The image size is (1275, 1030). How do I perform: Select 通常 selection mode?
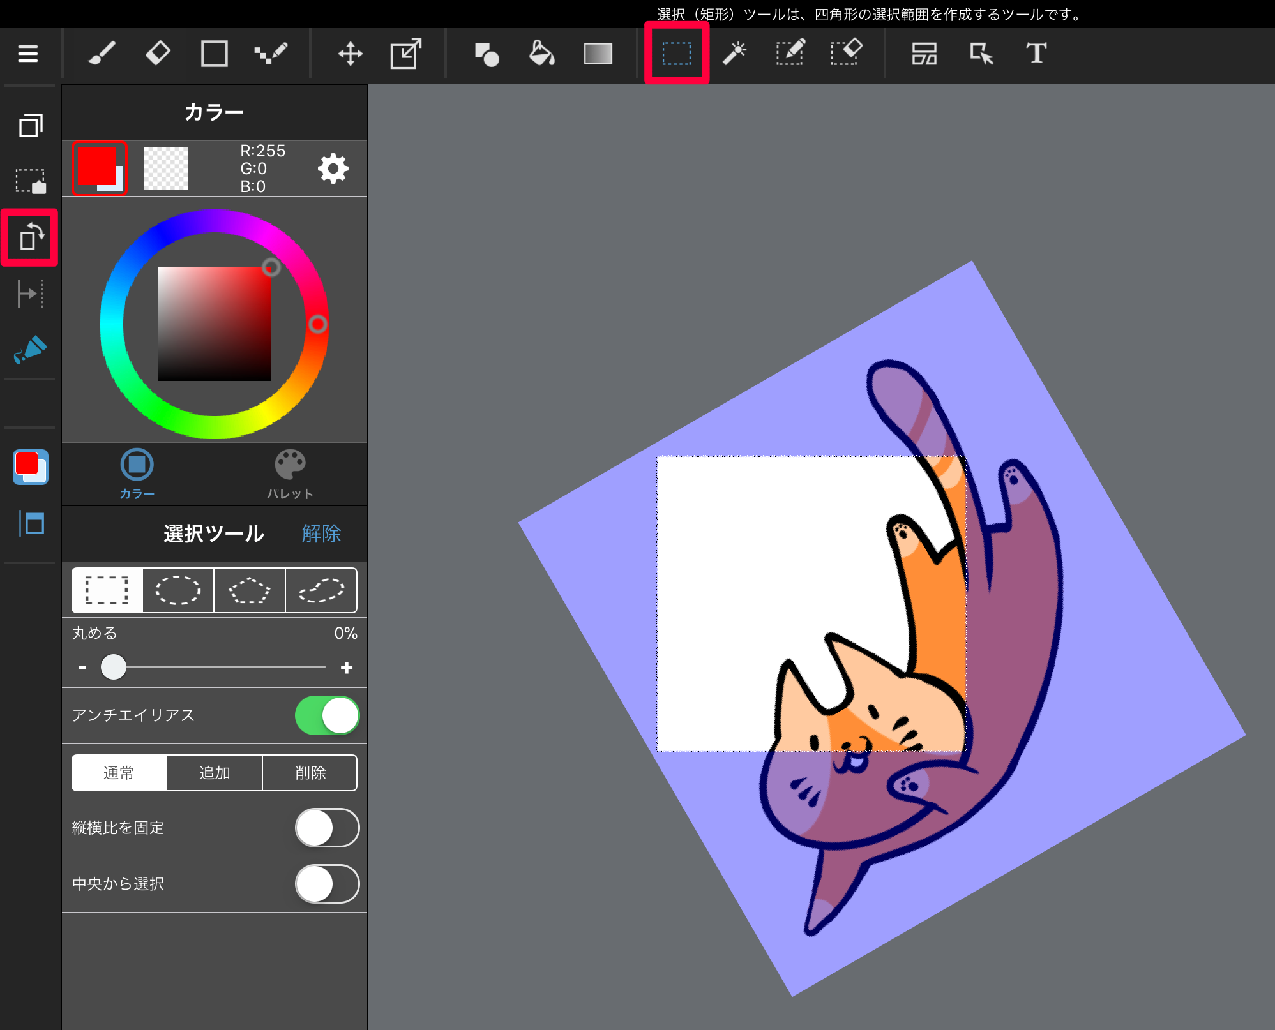coord(119,773)
